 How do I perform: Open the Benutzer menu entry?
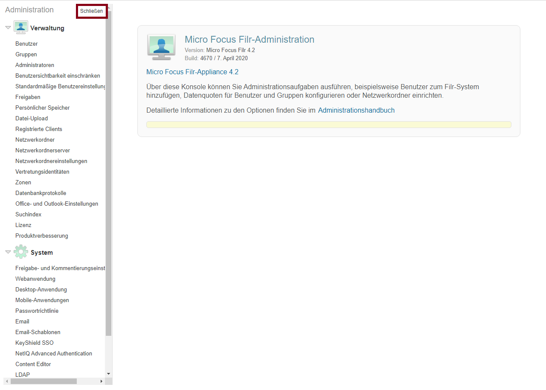coord(26,44)
